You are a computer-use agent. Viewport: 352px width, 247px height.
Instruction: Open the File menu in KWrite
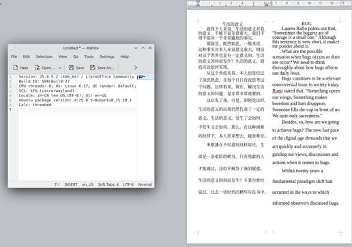14,56
